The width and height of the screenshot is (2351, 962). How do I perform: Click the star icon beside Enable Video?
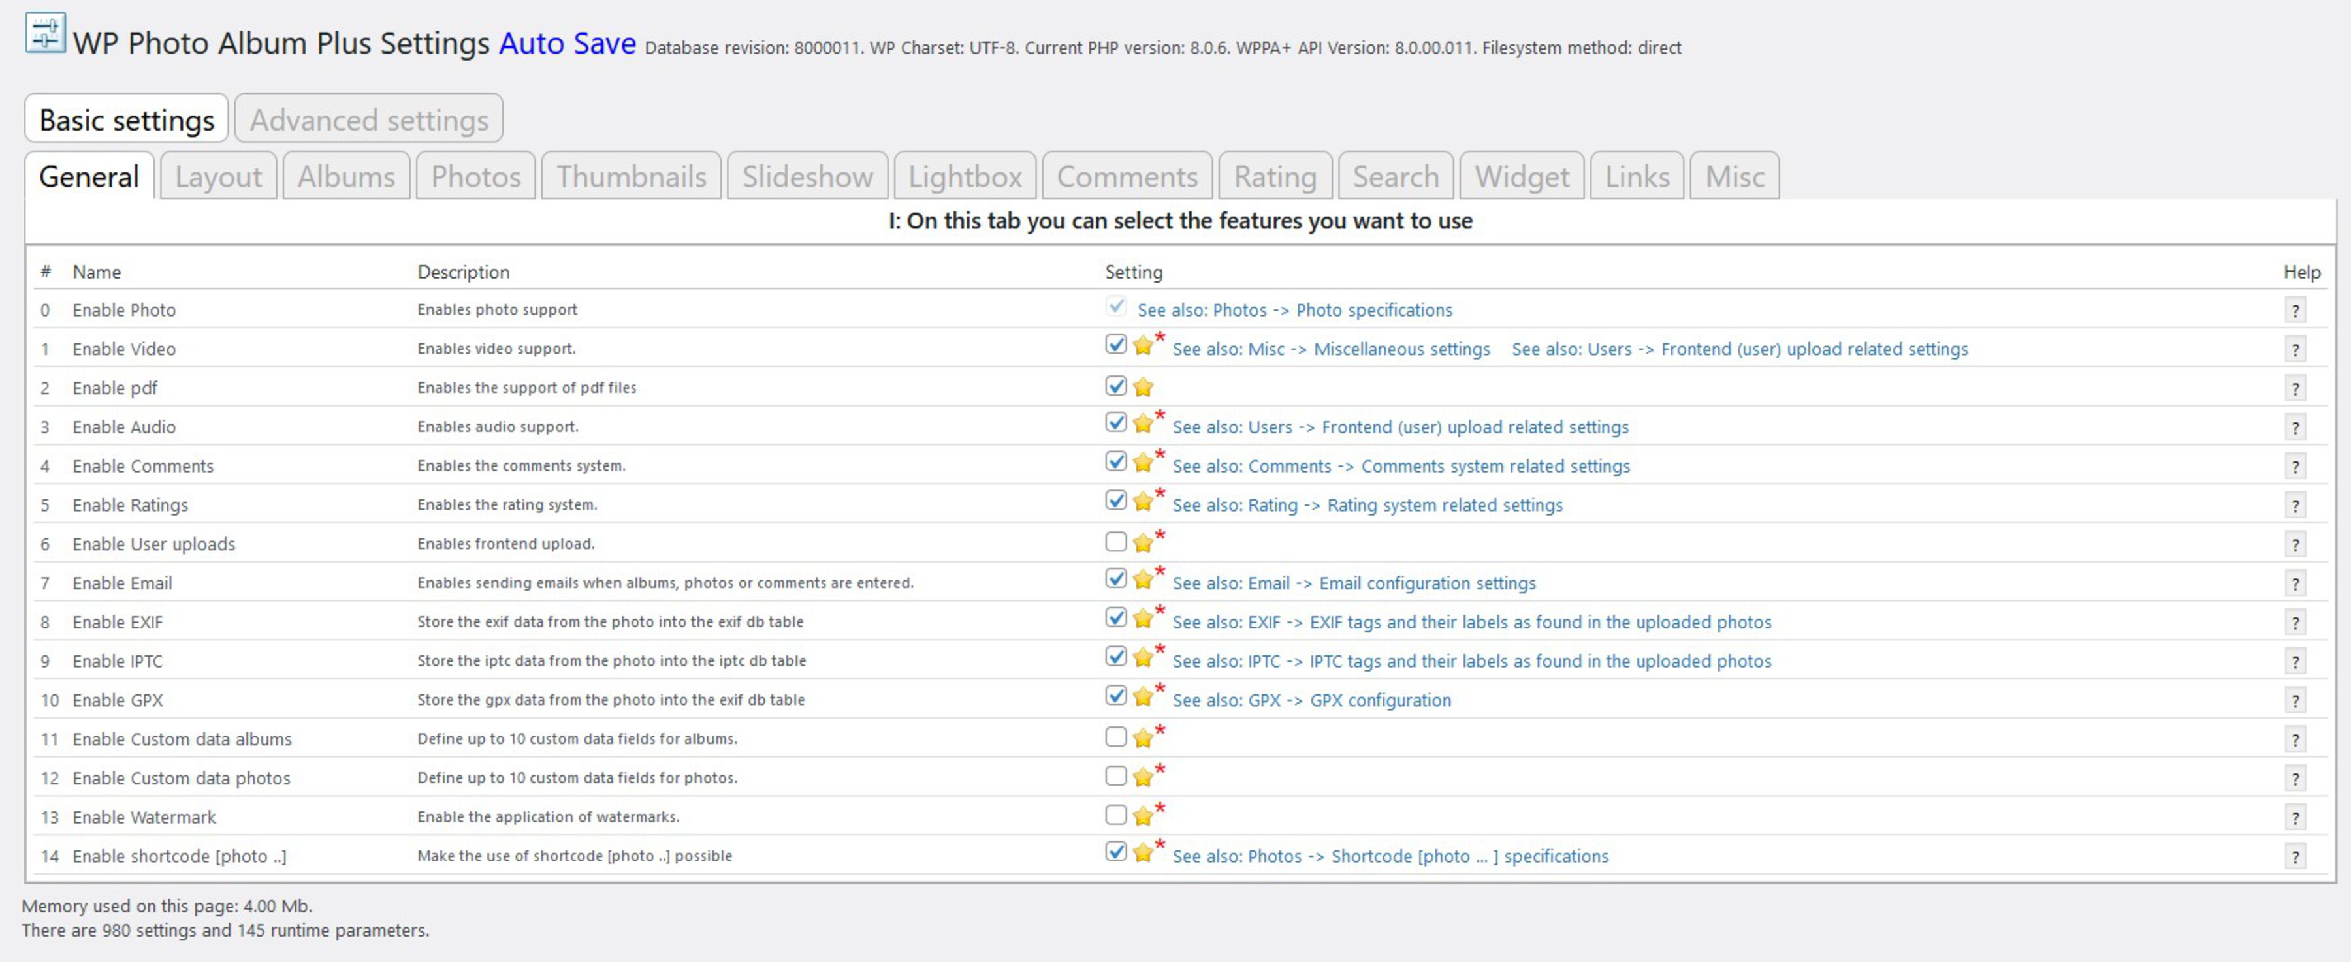point(1144,346)
